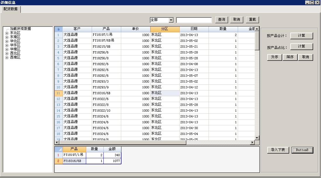Image resolution: width=321 pixels, height=178 pixels.
Task: Click 计算 next to 按产品合计
Action: [x=301, y=36]
